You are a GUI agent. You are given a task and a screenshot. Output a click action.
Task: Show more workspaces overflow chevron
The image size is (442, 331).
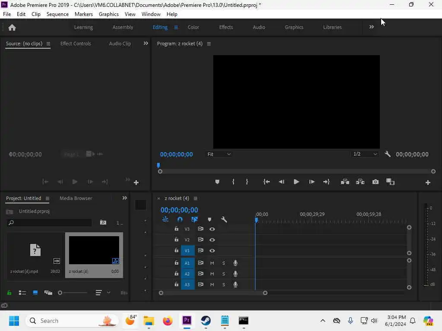[372, 27]
